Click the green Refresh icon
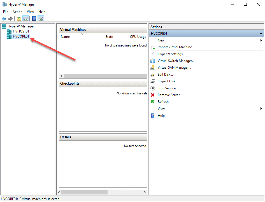 [x=153, y=102]
